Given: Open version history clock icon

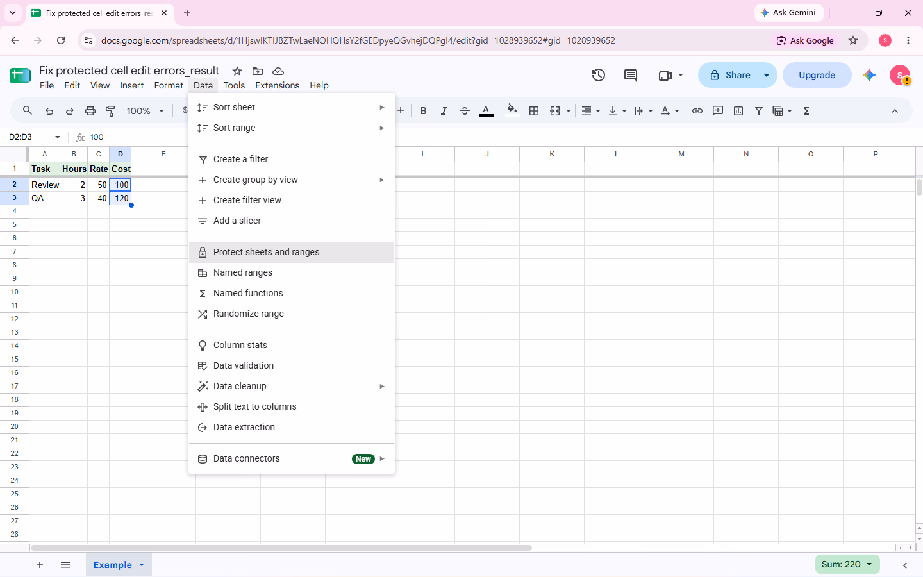Looking at the screenshot, I should pyautogui.click(x=598, y=75).
